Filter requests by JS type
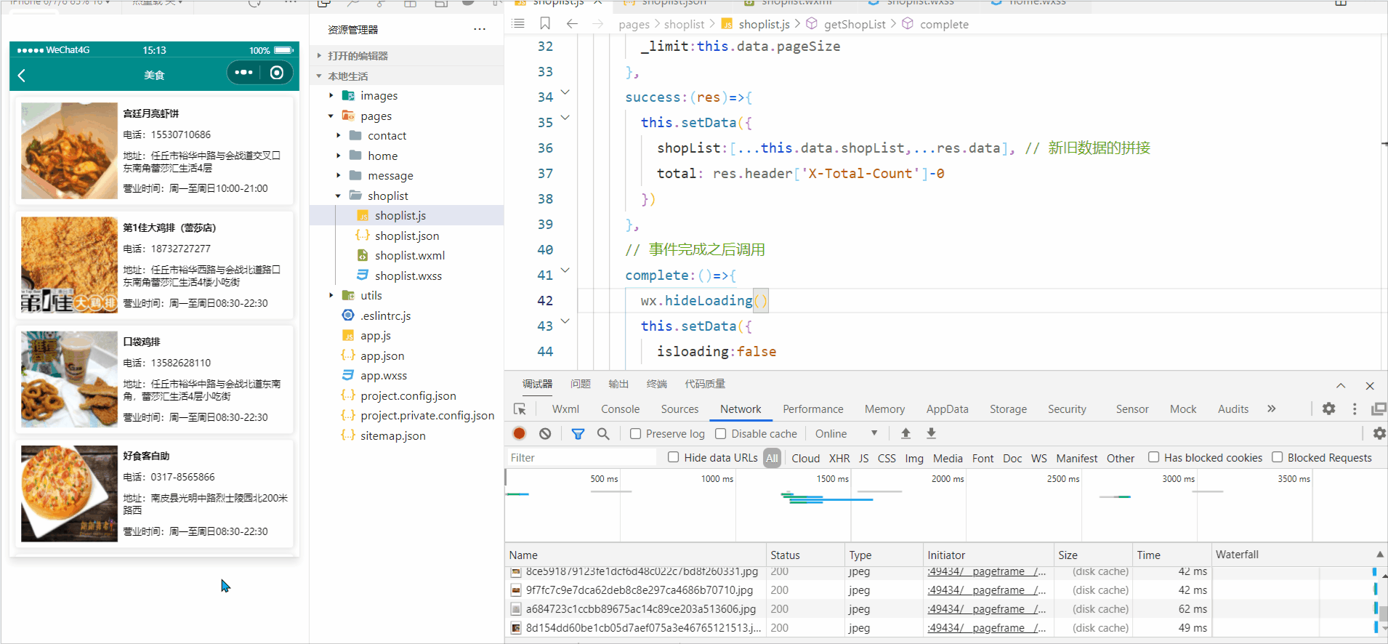The width and height of the screenshot is (1388, 644). tap(863, 458)
